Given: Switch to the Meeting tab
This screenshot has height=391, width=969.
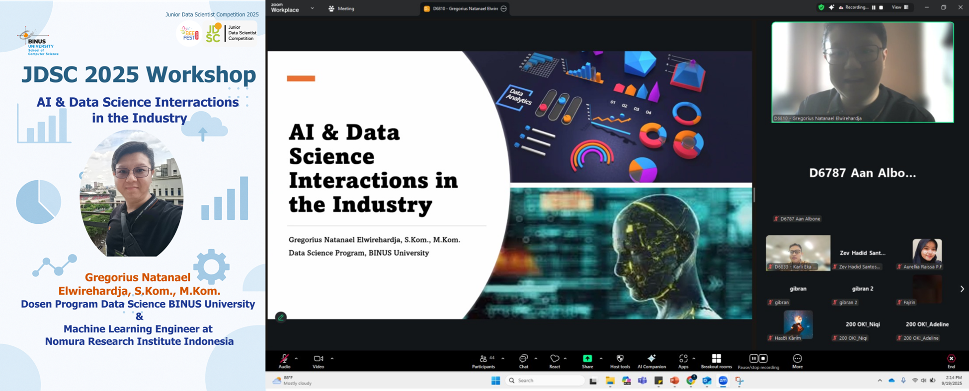Looking at the screenshot, I should [341, 8].
